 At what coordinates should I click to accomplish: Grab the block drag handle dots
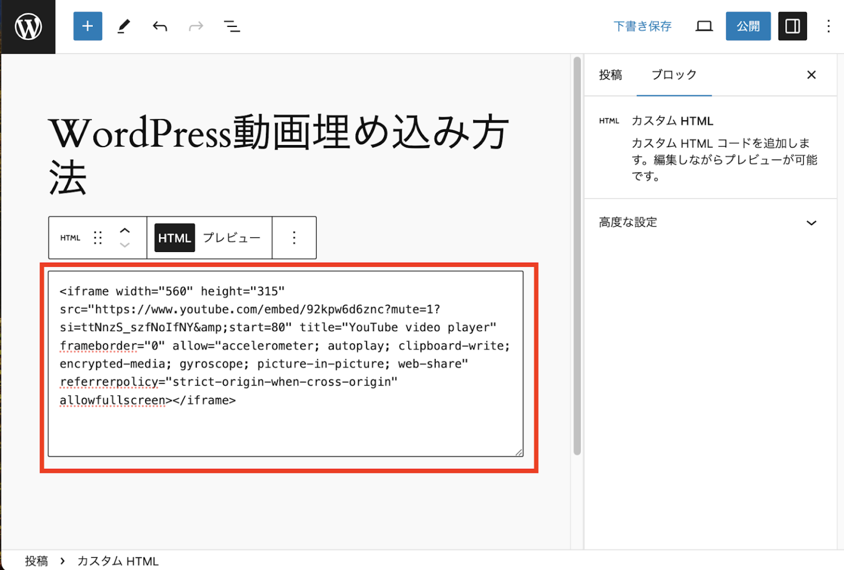pyautogui.click(x=98, y=237)
